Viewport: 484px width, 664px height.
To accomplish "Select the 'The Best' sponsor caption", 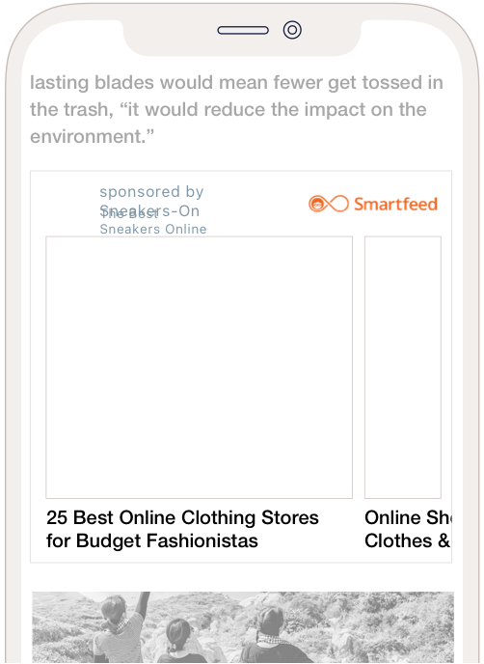I will [129, 214].
